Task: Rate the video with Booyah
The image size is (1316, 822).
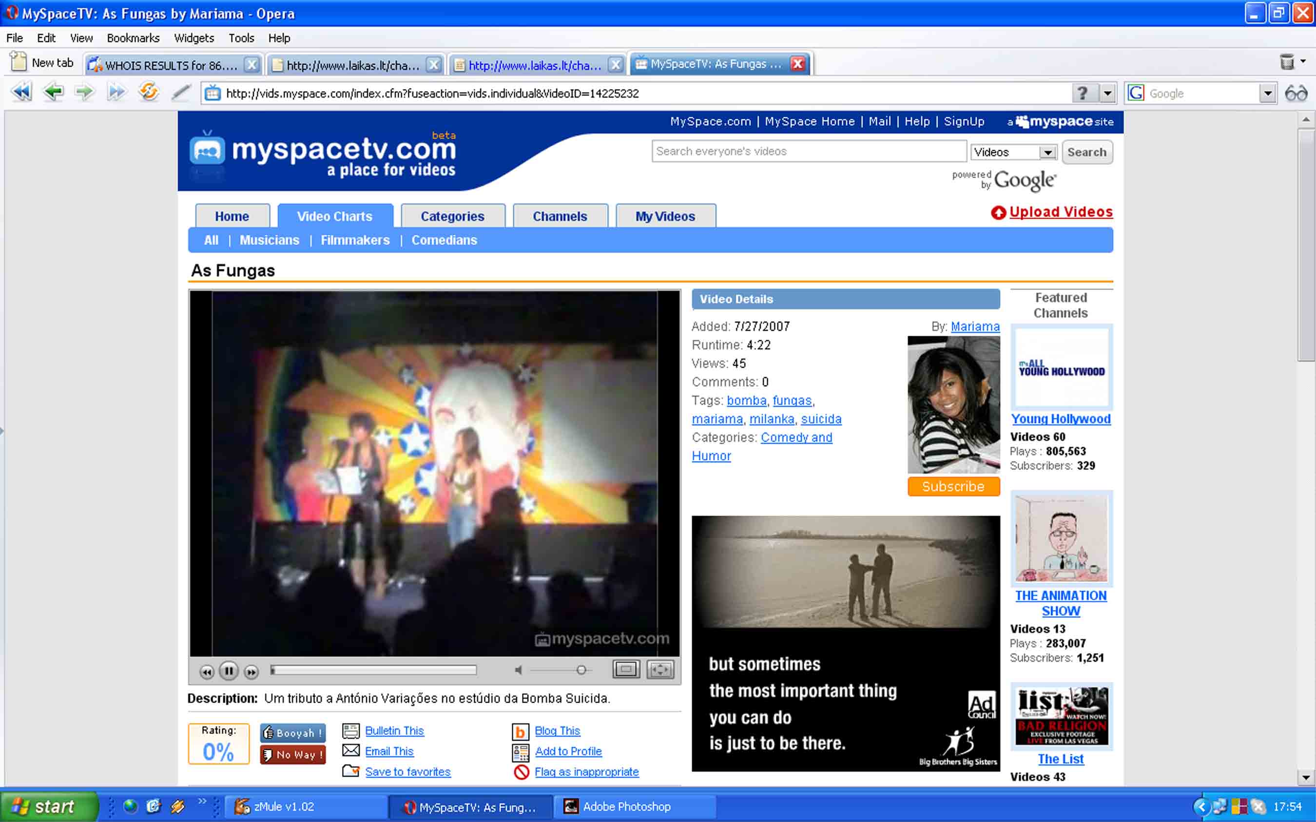Action: click(x=293, y=733)
